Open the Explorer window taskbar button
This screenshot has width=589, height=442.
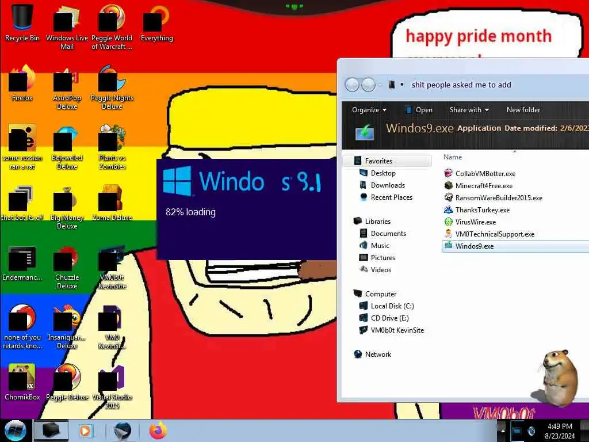pos(51,430)
